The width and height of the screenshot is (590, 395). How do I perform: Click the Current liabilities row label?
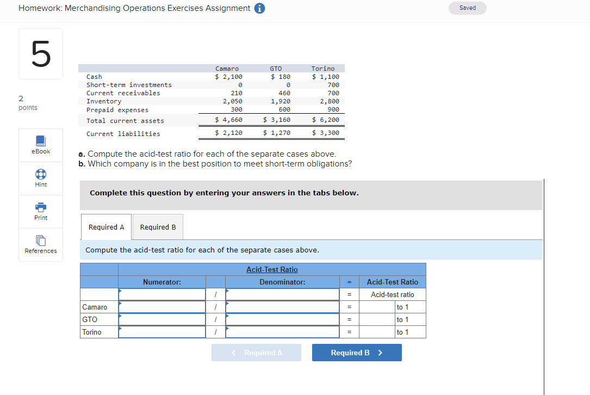(123, 134)
